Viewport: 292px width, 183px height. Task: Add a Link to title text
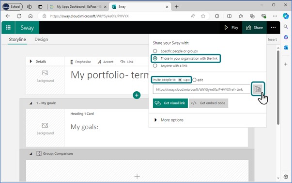point(127,62)
